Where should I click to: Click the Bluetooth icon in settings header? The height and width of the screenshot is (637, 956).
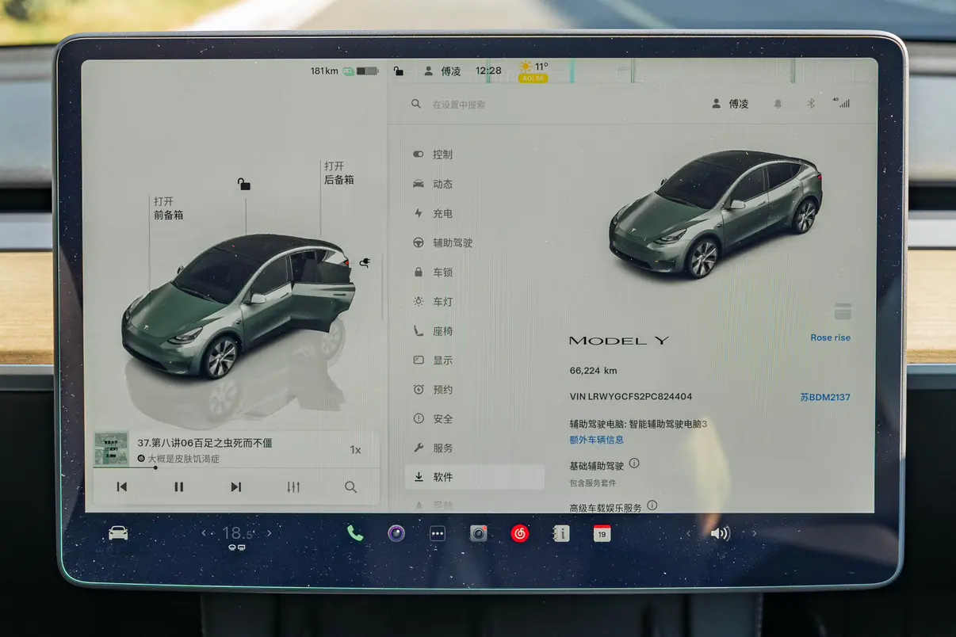pos(810,104)
